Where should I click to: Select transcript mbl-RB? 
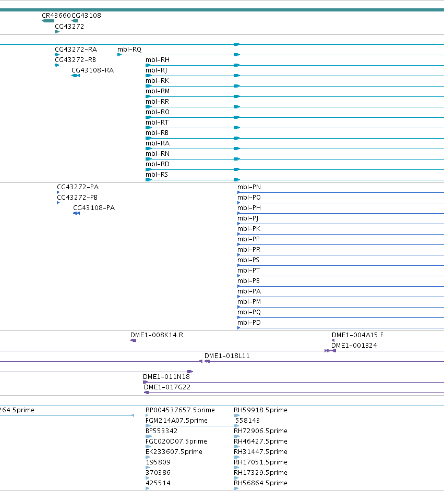[157, 133]
